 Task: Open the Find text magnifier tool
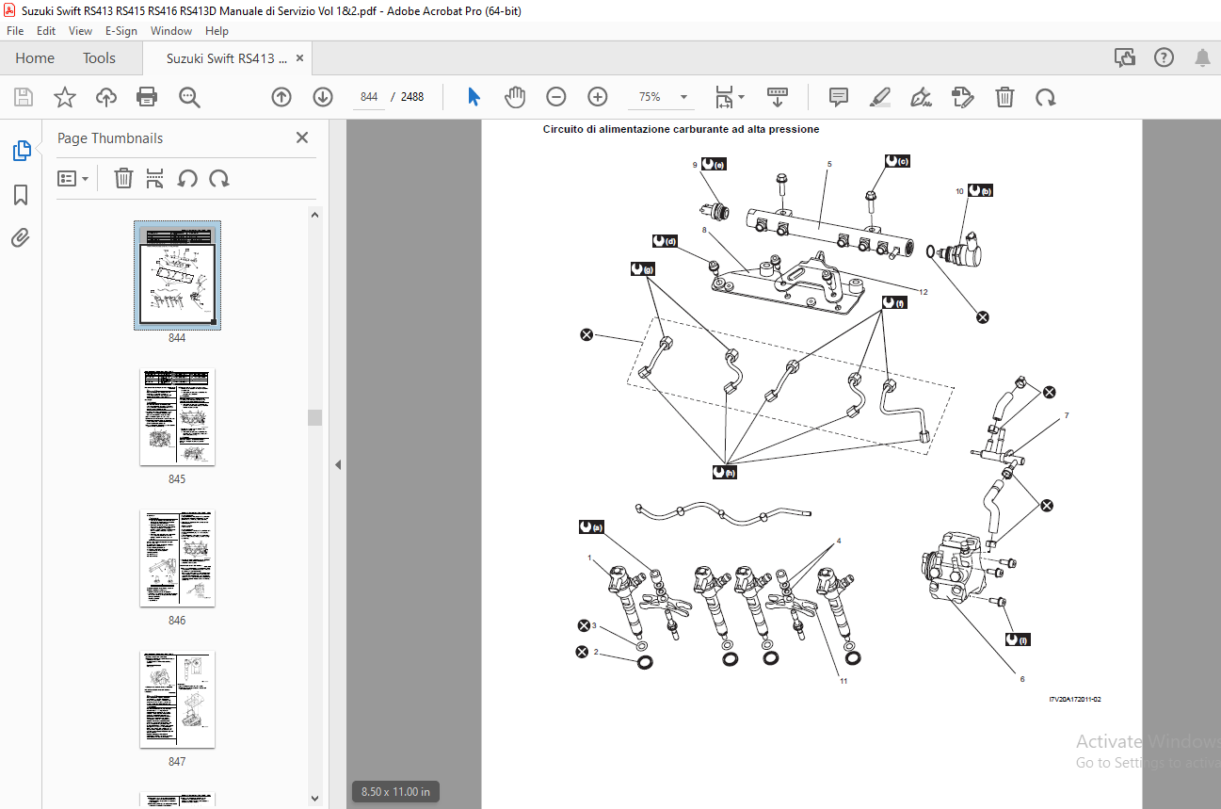click(x=189, y=97)
